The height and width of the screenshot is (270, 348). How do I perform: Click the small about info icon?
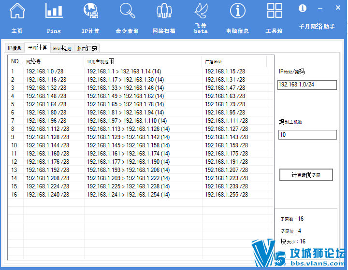point(302,8)
